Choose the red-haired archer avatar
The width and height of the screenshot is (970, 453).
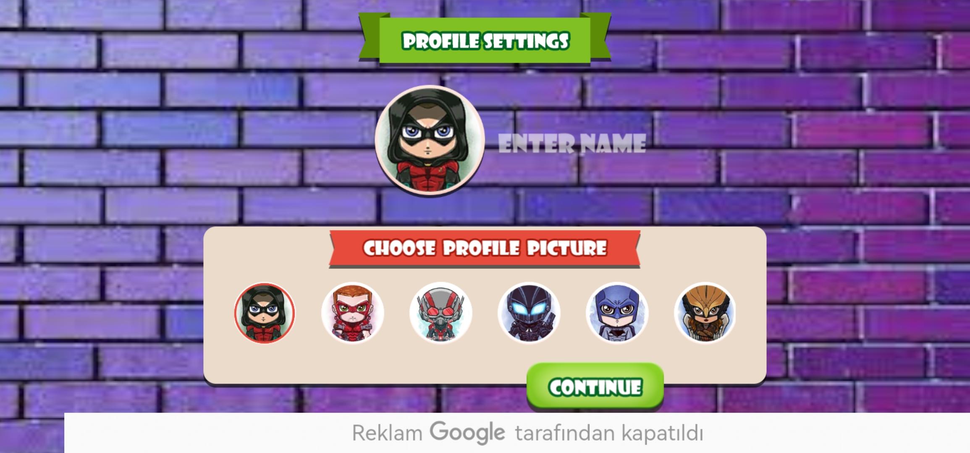tap(353, 313)
